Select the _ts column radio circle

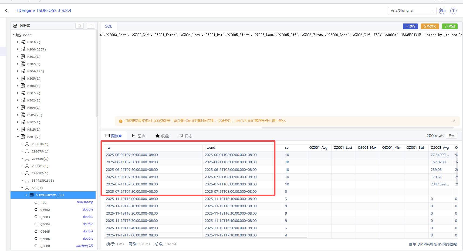(x=36, y=202)
